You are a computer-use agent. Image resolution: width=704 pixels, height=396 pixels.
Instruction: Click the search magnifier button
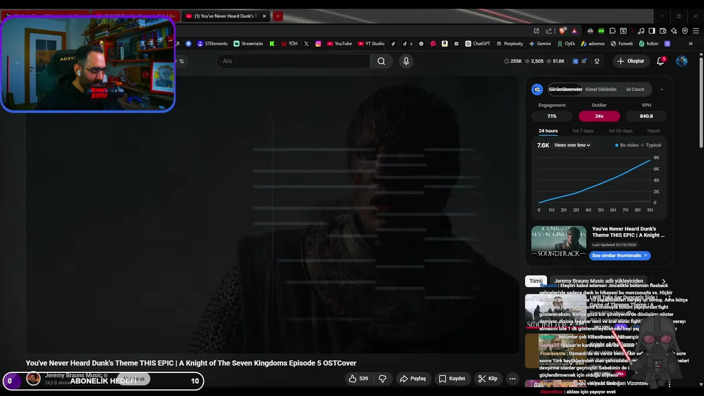tap(381, 61)
